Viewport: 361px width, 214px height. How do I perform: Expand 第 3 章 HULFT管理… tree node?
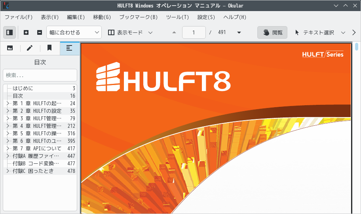tap(8, 118)
